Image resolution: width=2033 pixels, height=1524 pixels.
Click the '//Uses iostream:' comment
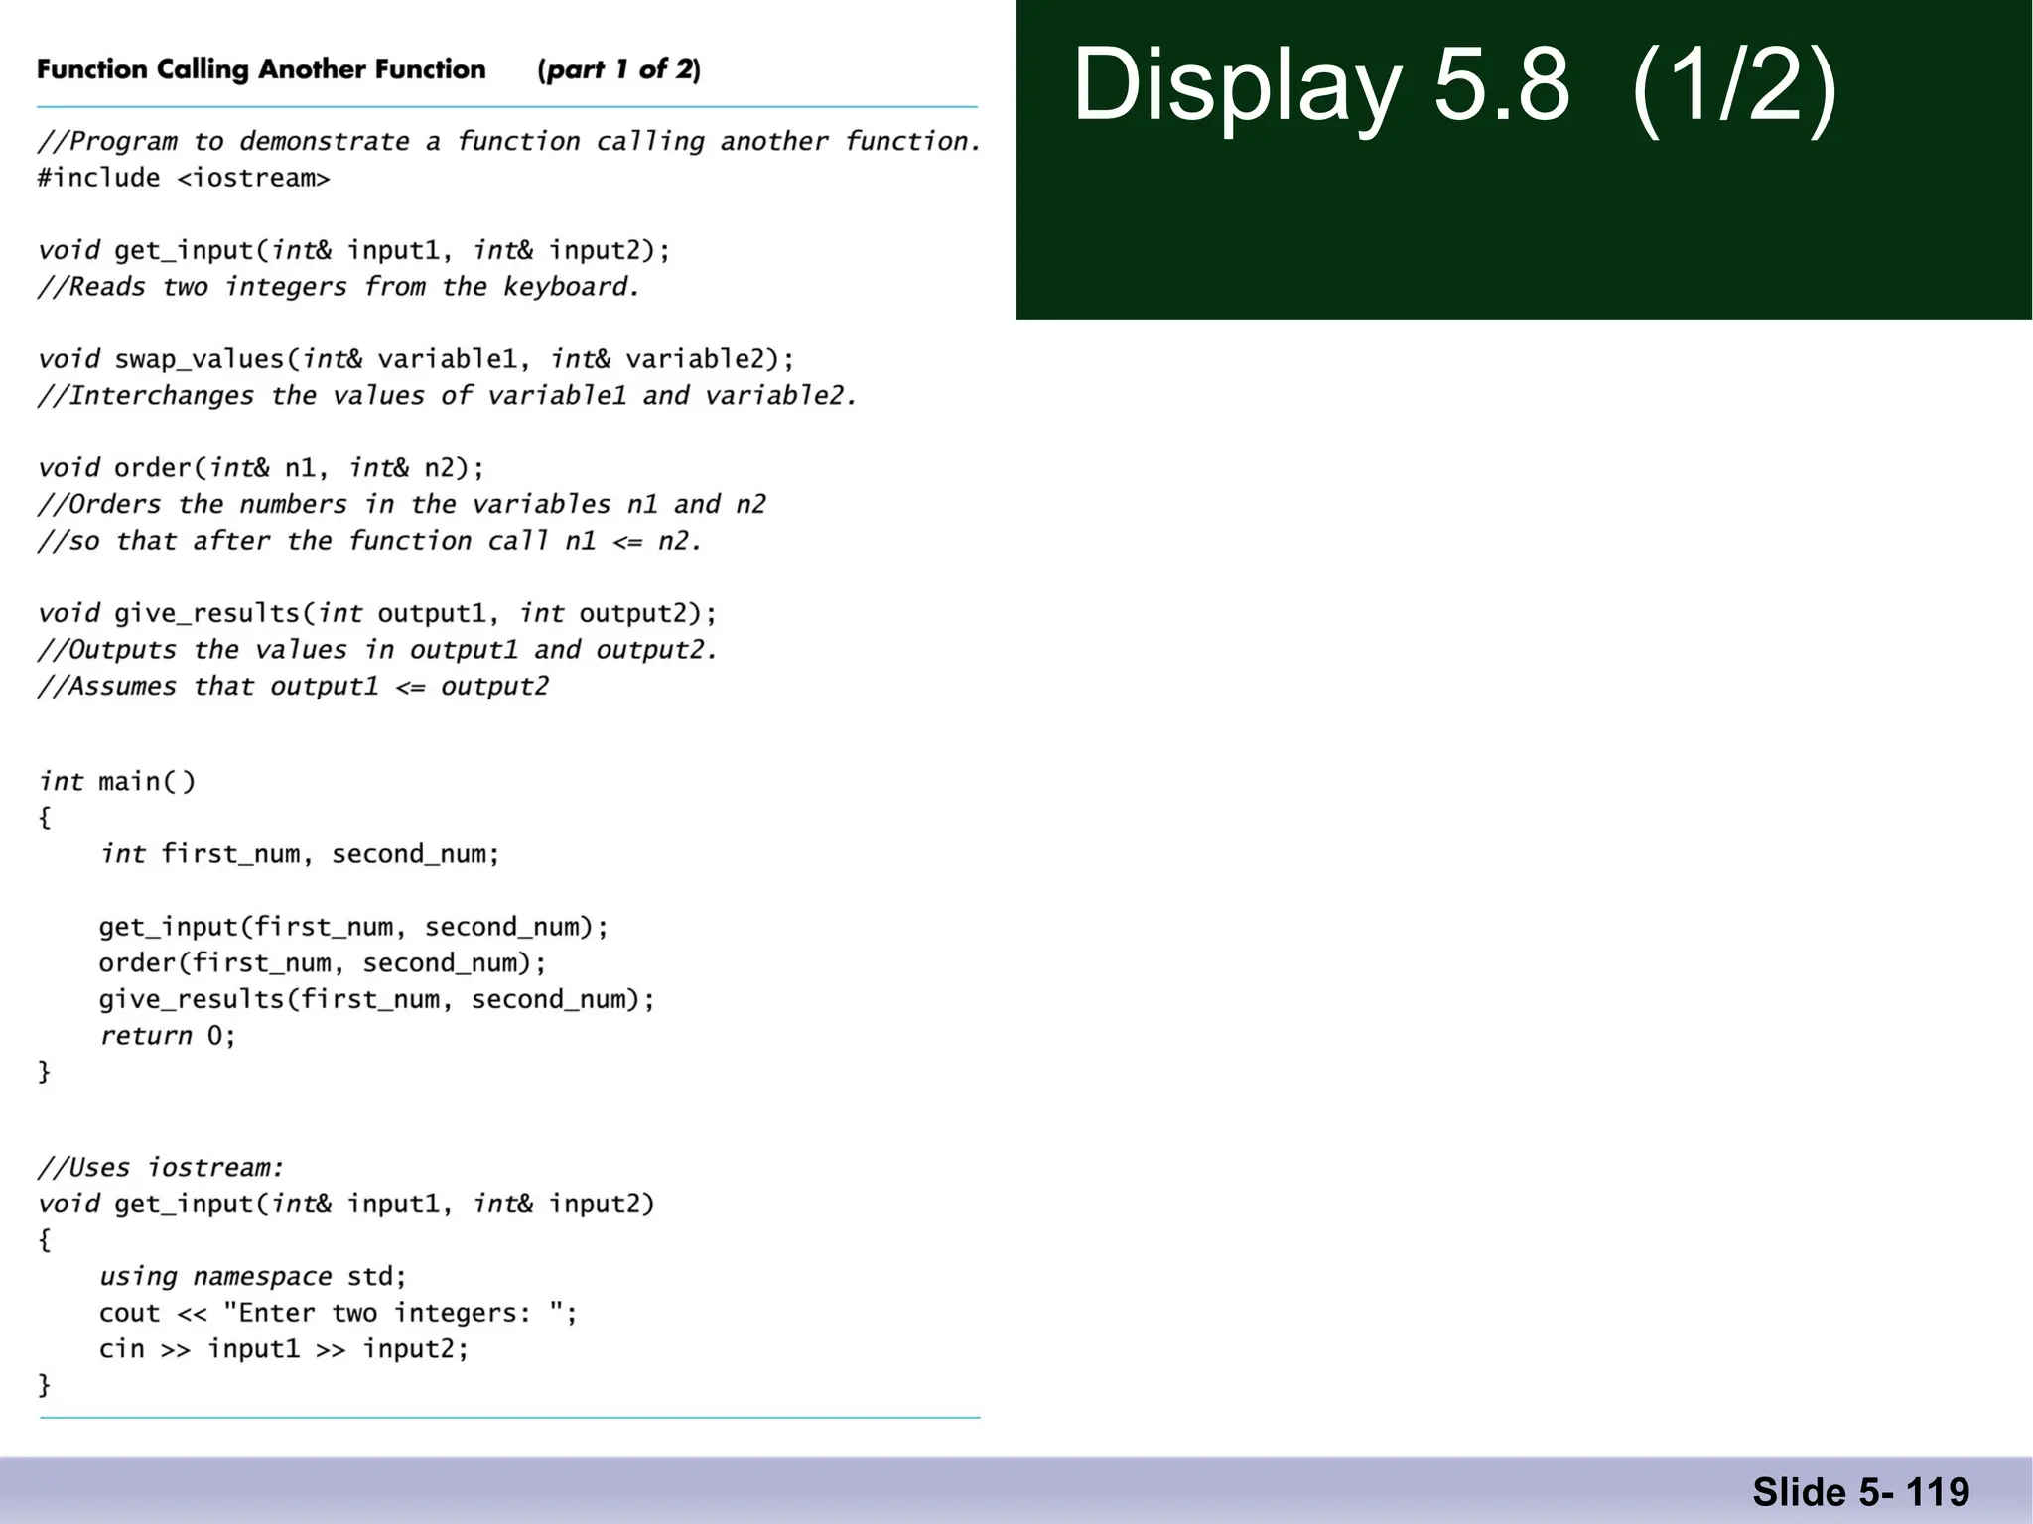[161, 1168]
